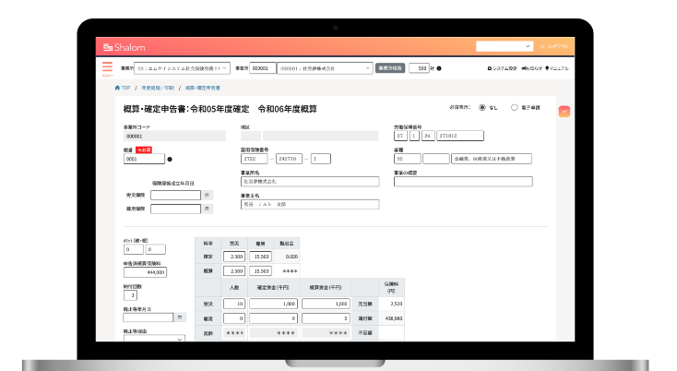Open calendar for 雇用保険 date

point(208,209)
